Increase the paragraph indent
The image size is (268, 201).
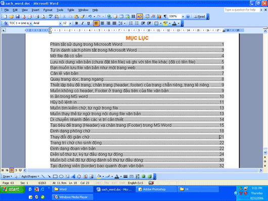pyautogui.click(x=149, y=23)
